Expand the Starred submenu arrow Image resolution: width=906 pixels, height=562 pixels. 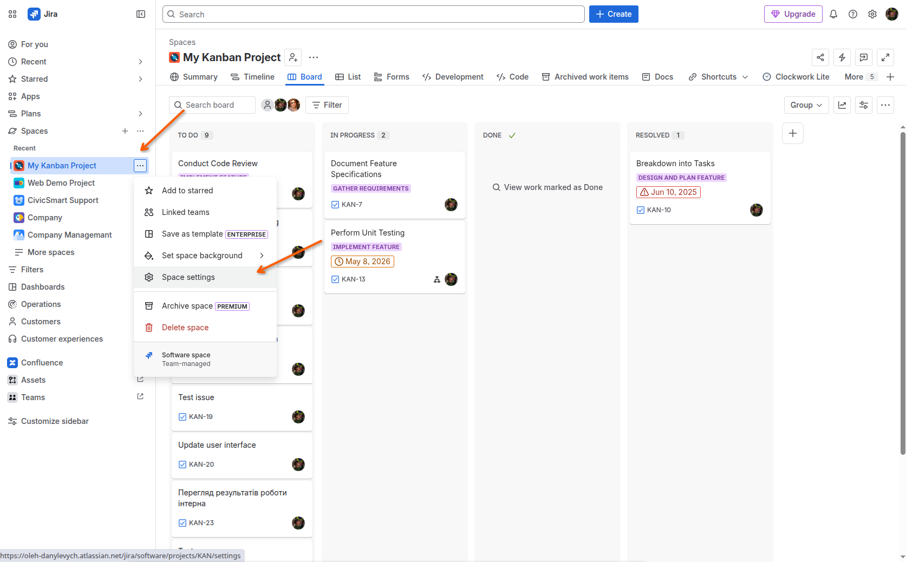coord(140,79)
